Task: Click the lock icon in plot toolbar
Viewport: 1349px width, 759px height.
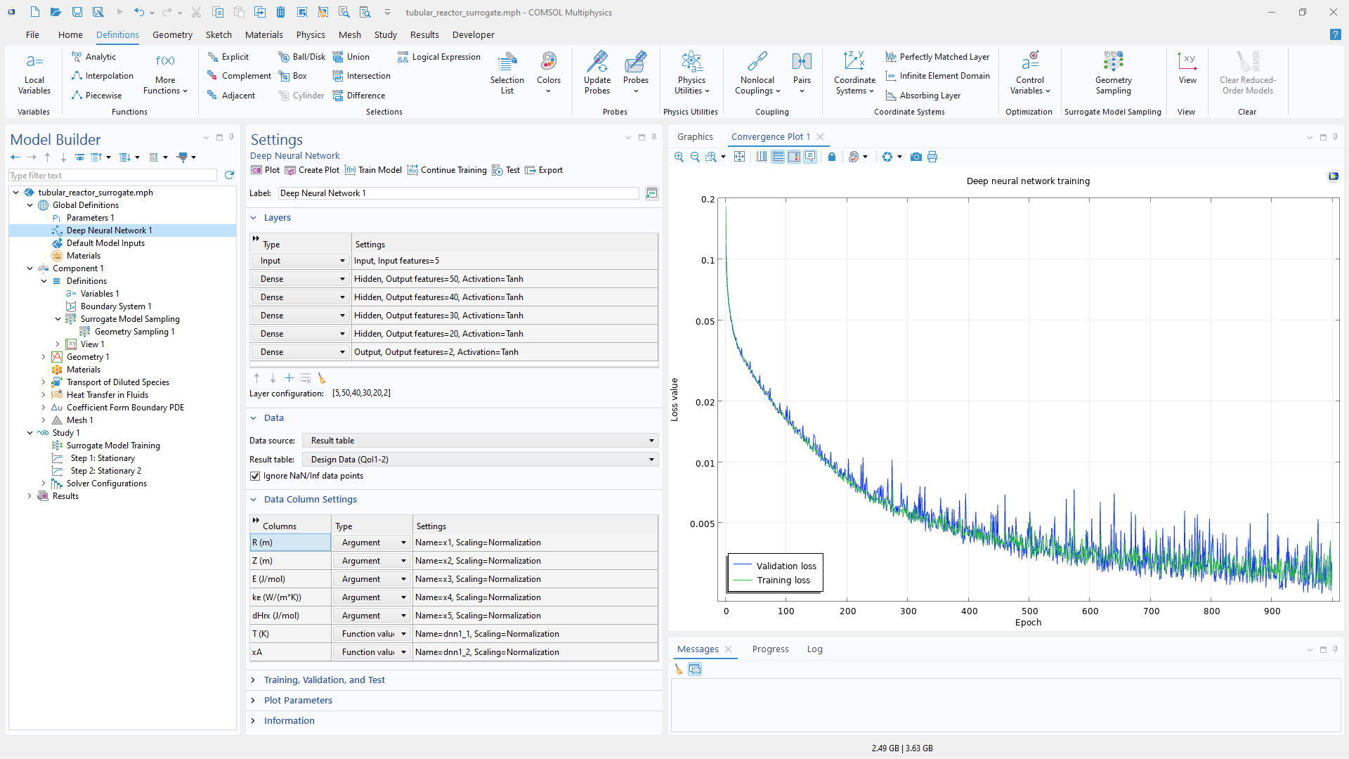Action: (832, 157)
